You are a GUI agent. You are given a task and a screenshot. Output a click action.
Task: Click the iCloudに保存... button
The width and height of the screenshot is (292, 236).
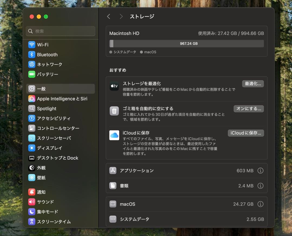click(246, 133)
